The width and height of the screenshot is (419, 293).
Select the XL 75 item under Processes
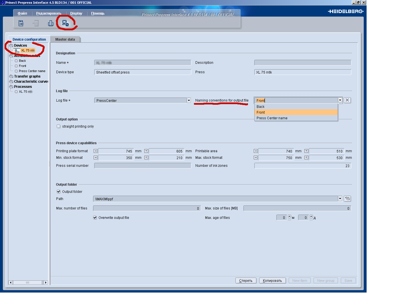pyautogui.click(x=25, y=92)
